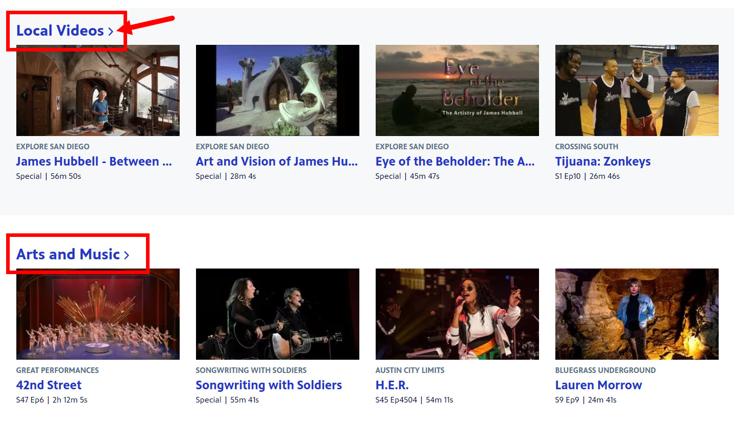The height and width of the screenshot is (428, 734).
Task: Click the AUSTIN CITY LIMITS show label
Action: click(x=410, y=370)
